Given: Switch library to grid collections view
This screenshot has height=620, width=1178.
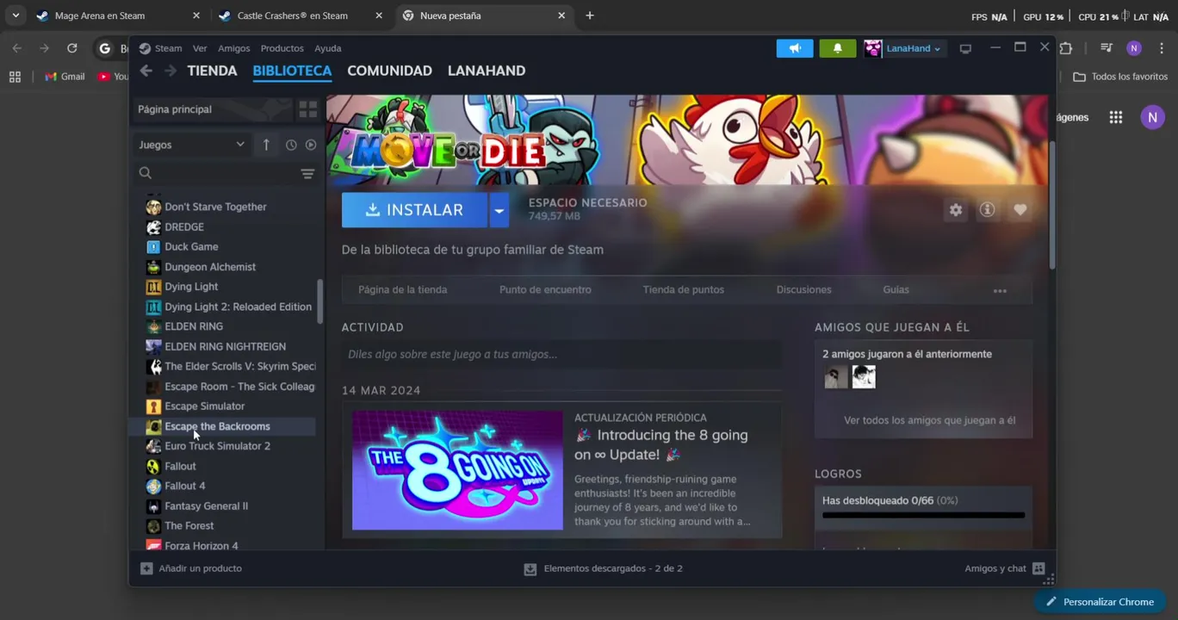Looking at the screenshot, I should coord(307,109).
